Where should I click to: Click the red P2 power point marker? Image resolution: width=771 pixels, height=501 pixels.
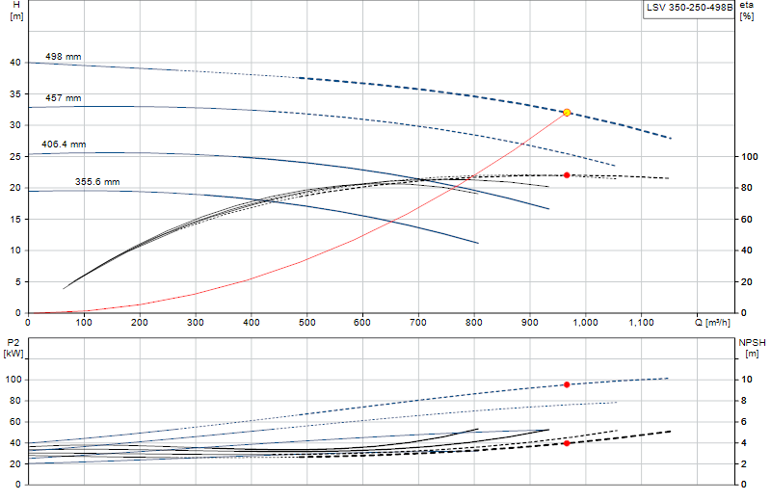pos(567,384)
